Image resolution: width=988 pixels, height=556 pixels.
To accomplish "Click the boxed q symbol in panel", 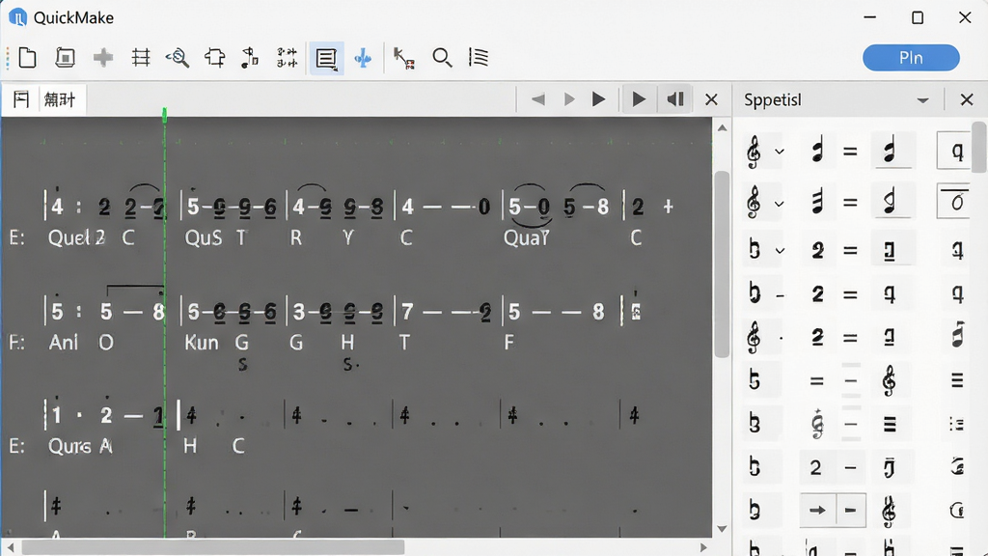I will pos(955,151).
